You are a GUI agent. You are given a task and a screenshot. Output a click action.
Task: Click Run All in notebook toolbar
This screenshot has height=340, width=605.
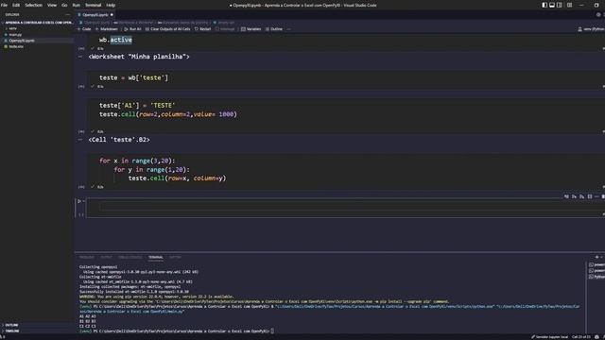[x=132, y=29]
